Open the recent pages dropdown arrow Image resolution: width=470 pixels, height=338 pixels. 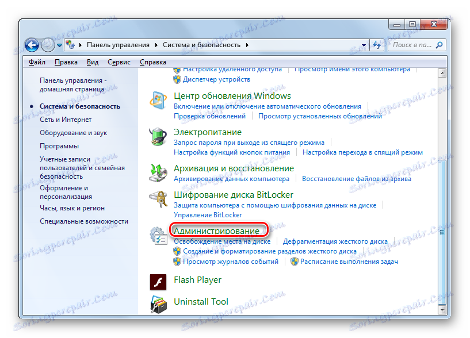click(59, 45)
